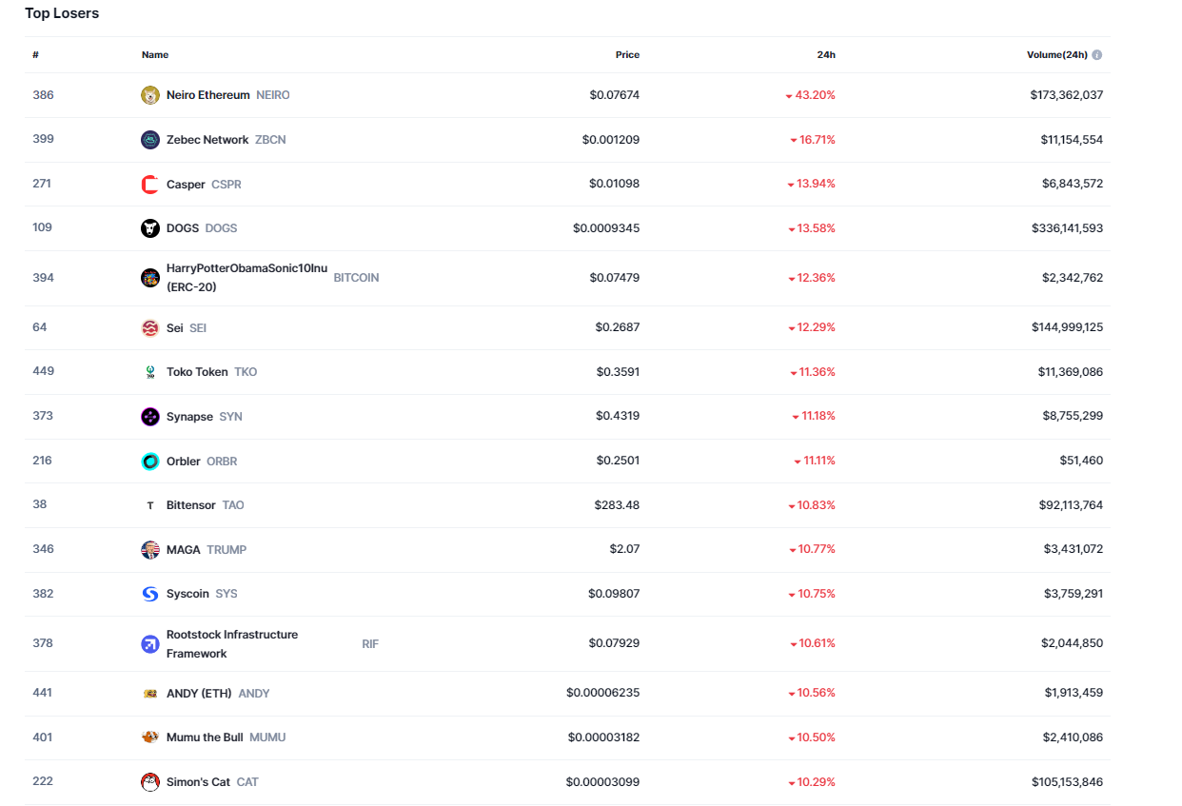Viewport: 1182px width, 806px height.
Task: Open the Toko Token link
Action: 197,372
